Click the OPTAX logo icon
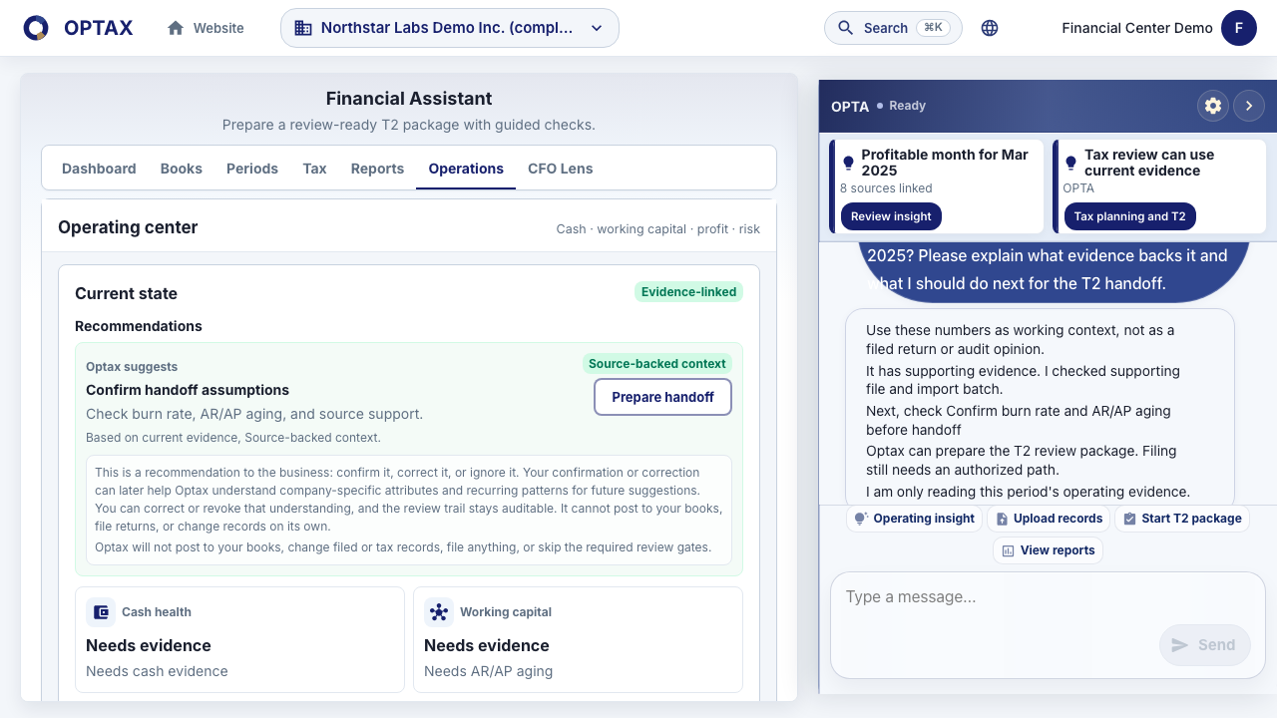Image resolution: width=1277 pixels, height=718 pixels. 36,28
